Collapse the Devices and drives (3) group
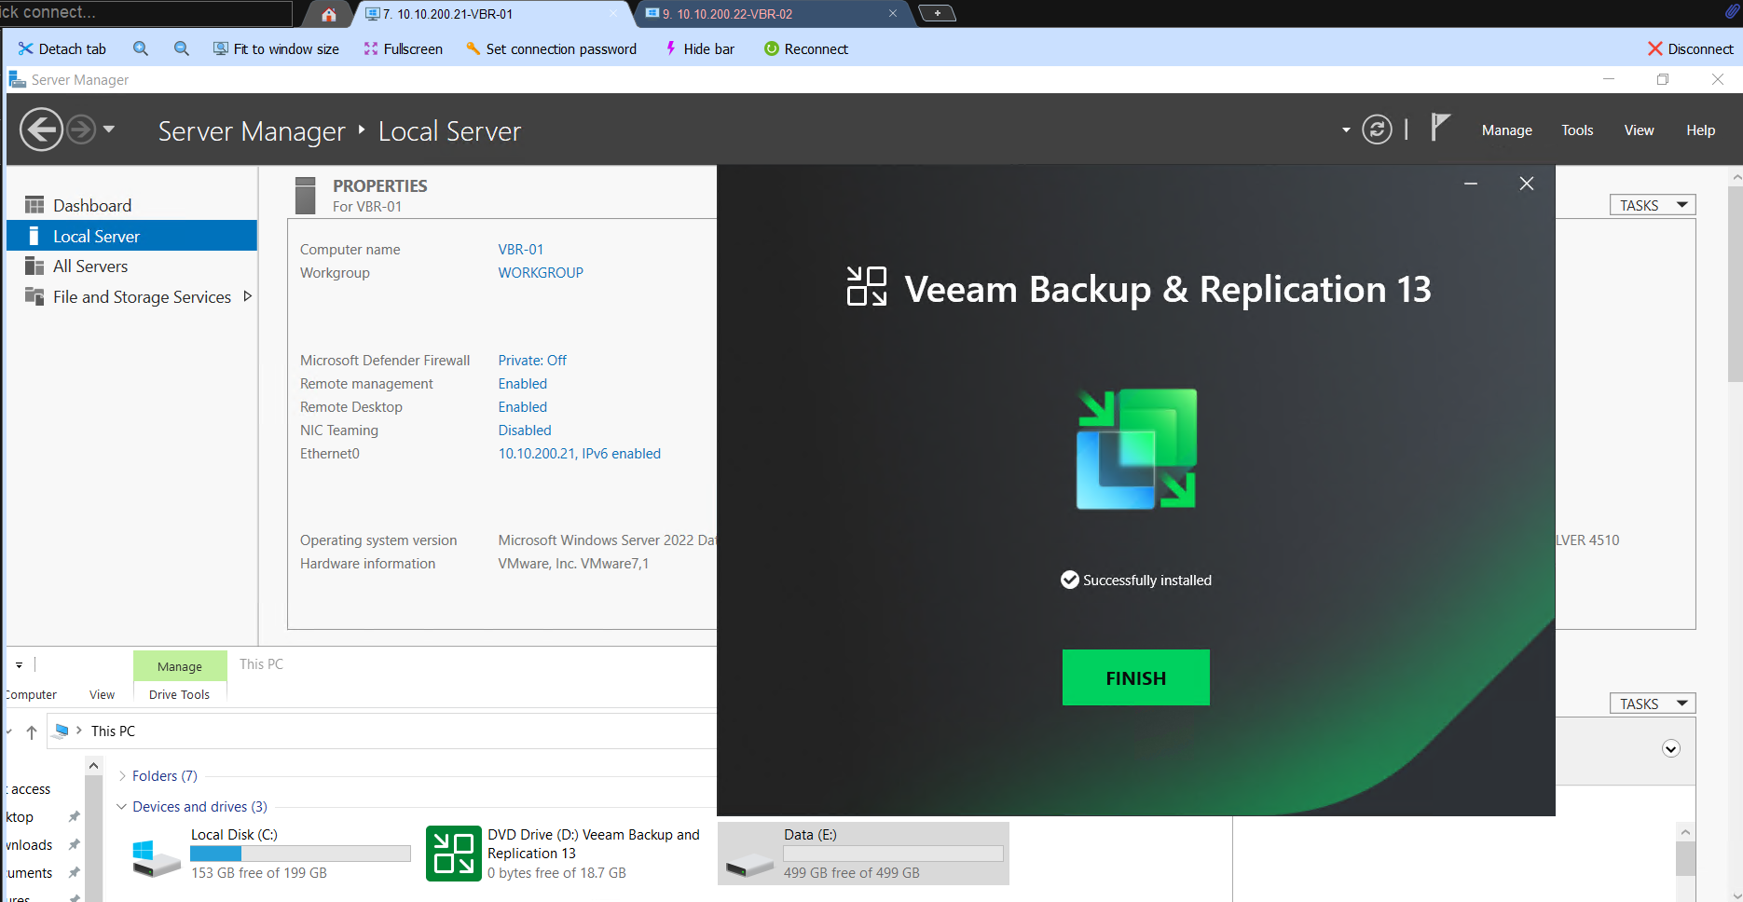Screen dimensions: 1743x902 [121, 807]
